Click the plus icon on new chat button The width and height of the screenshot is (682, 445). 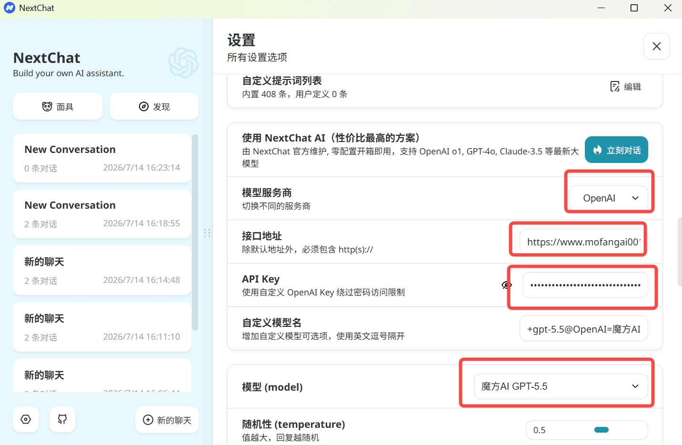148,420
